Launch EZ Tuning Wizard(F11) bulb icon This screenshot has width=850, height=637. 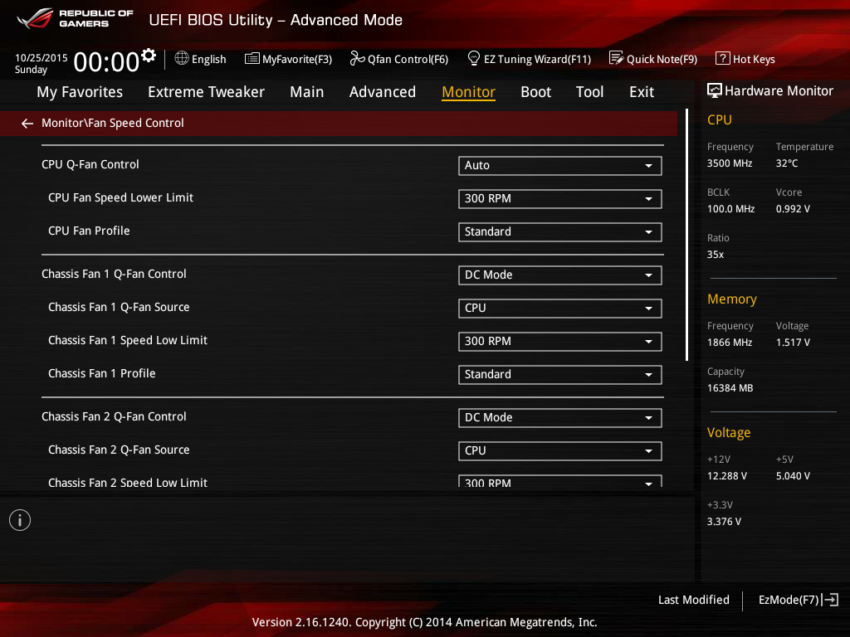point(474,58)
